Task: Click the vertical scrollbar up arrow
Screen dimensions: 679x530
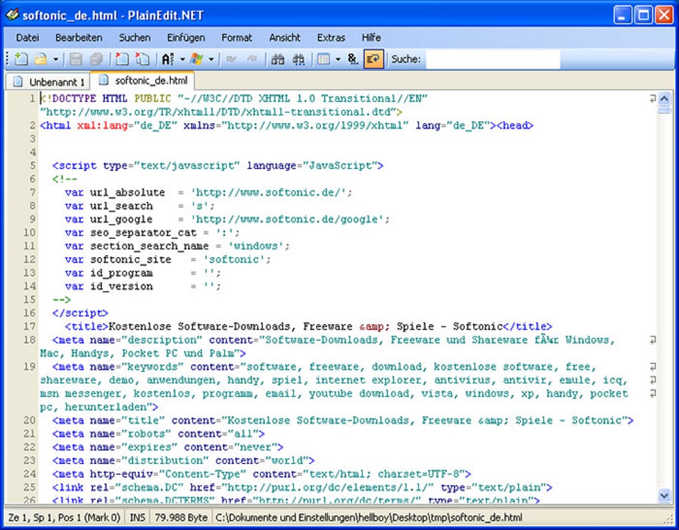Action: (664, 99)
